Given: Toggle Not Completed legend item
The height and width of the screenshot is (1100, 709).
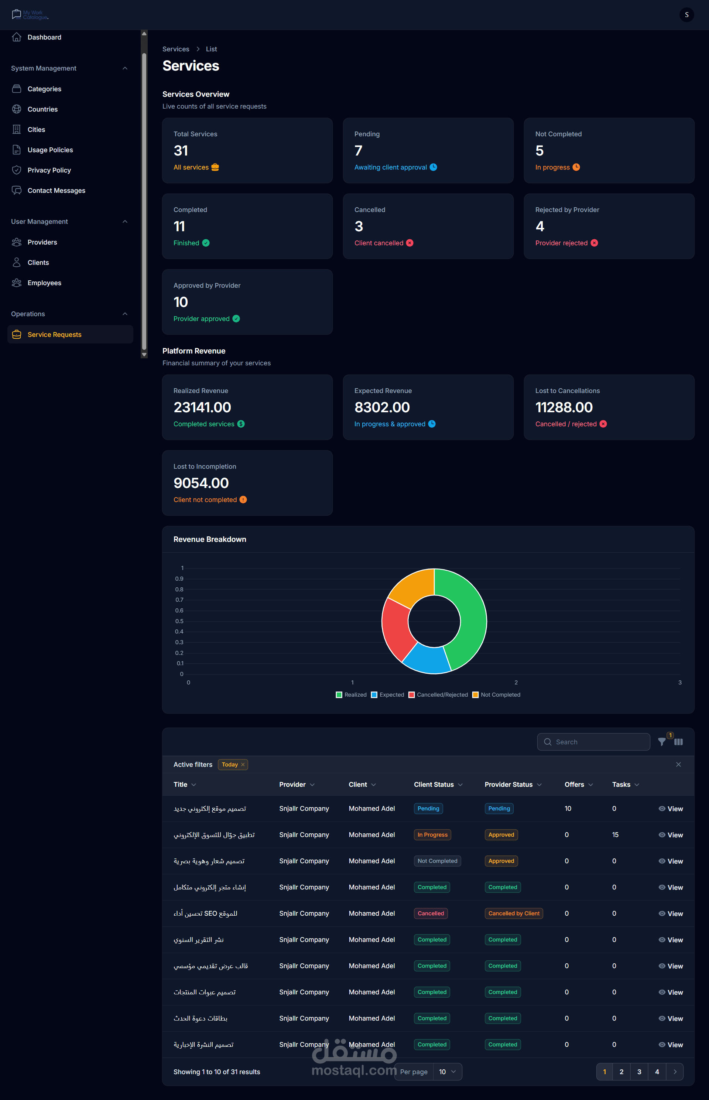Looking at the screenshot, I should tap(496, 695).
